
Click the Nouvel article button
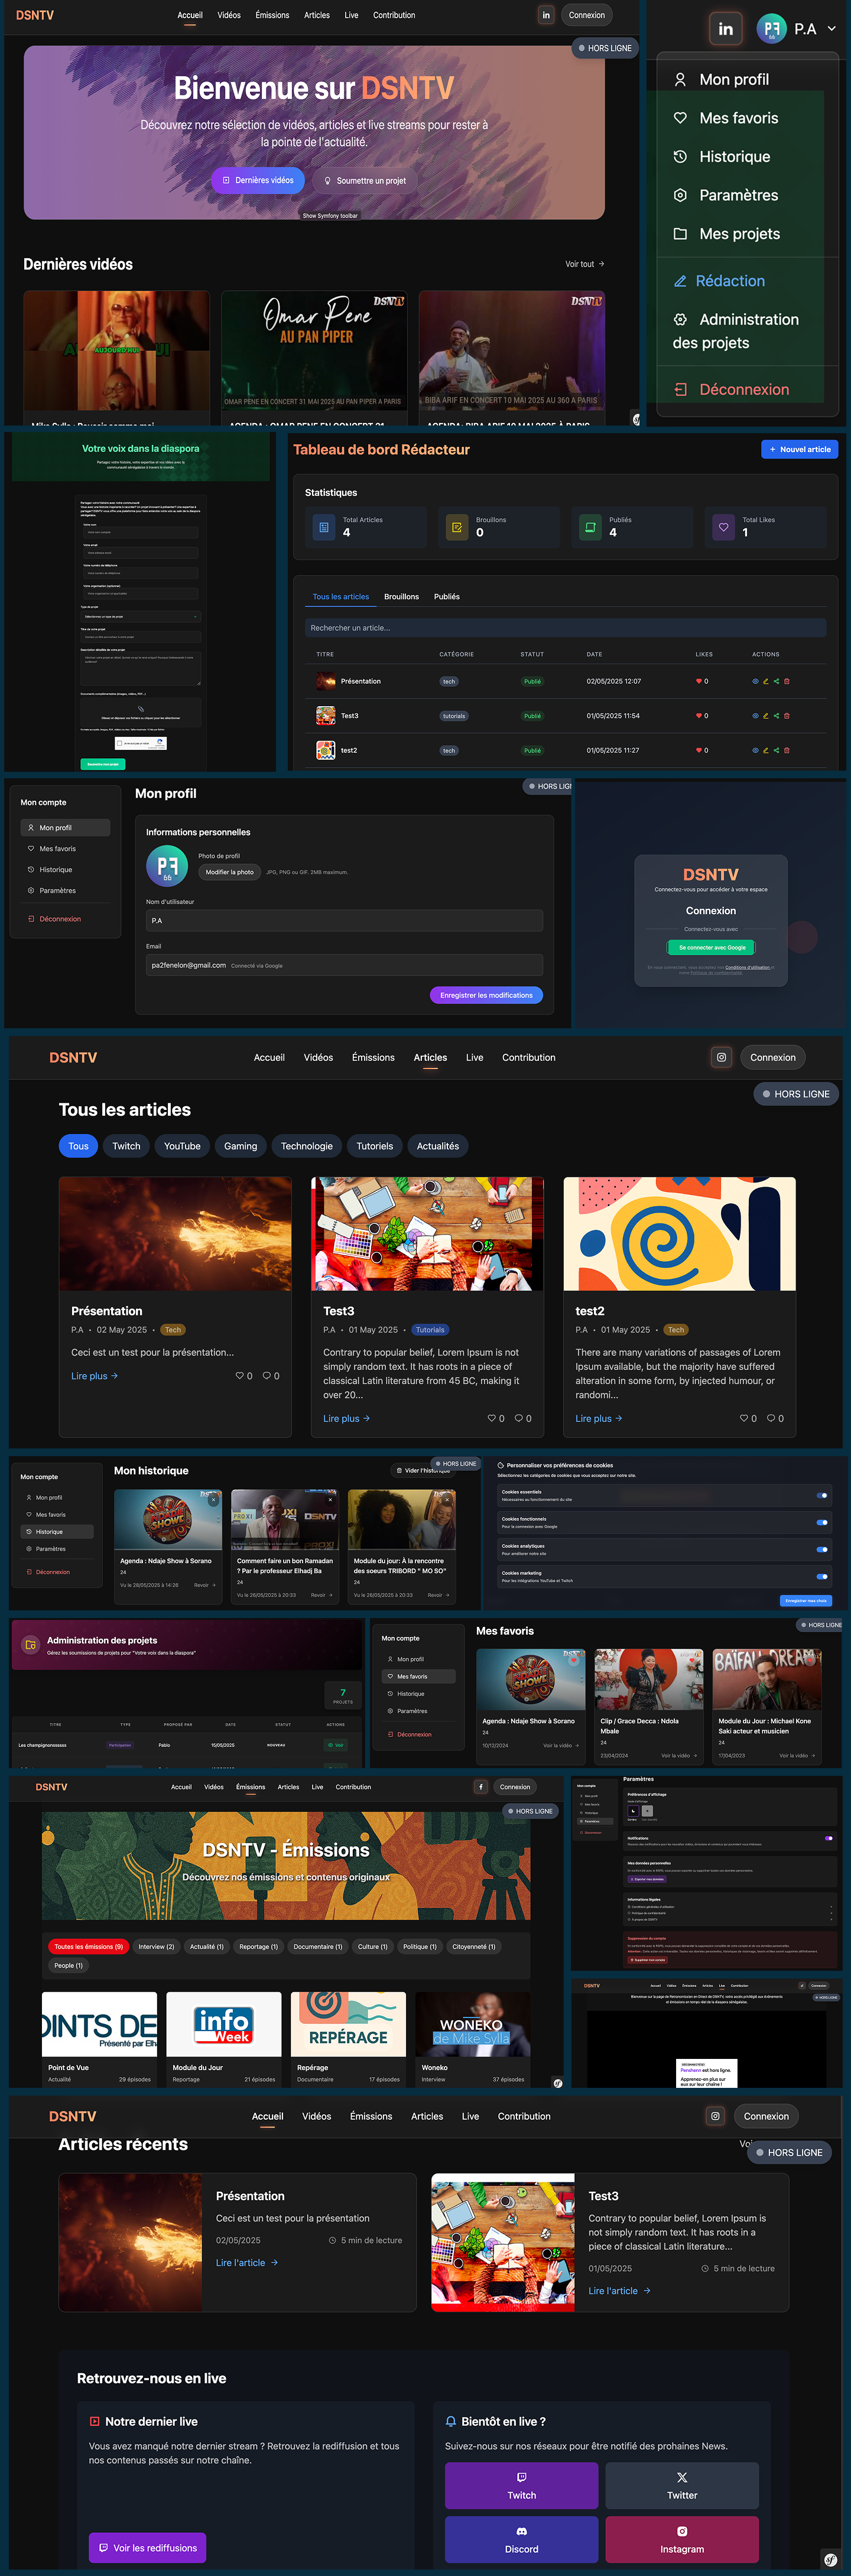[799, 450]
